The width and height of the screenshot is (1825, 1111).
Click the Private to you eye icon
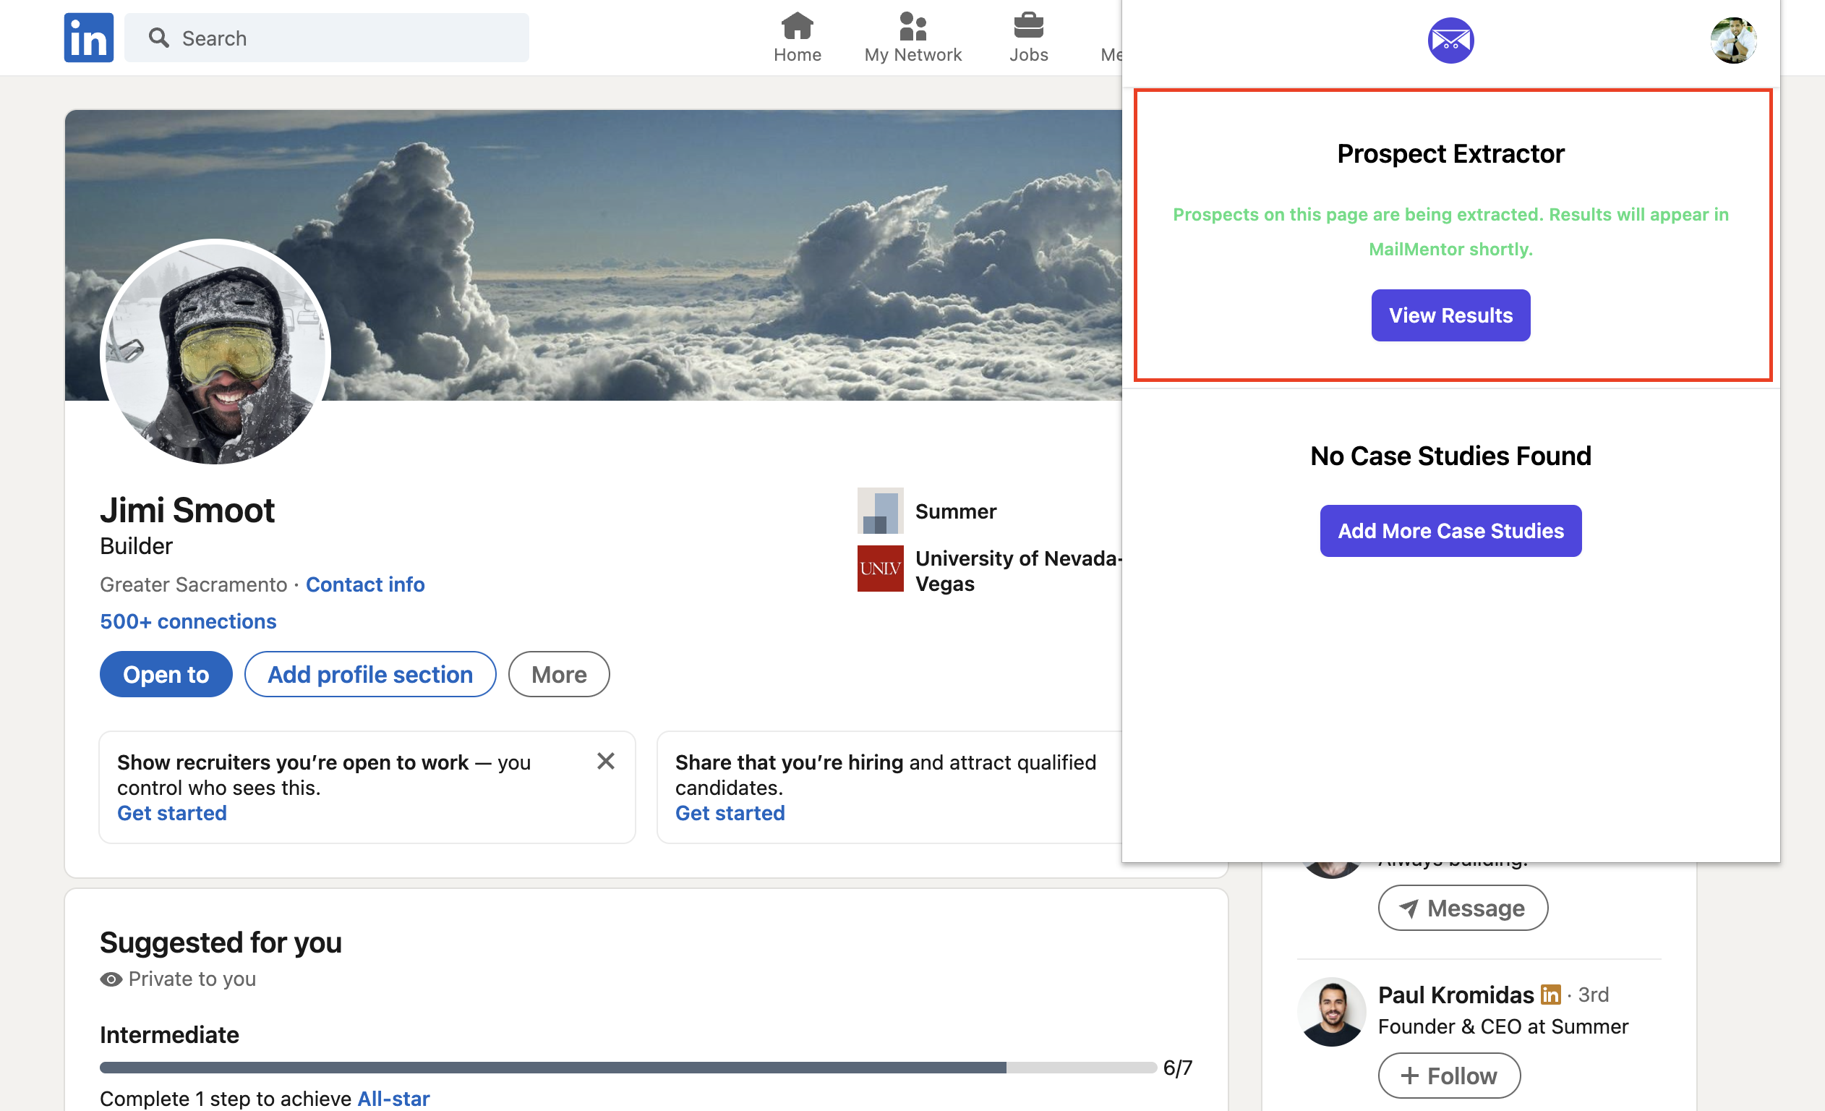111,979
